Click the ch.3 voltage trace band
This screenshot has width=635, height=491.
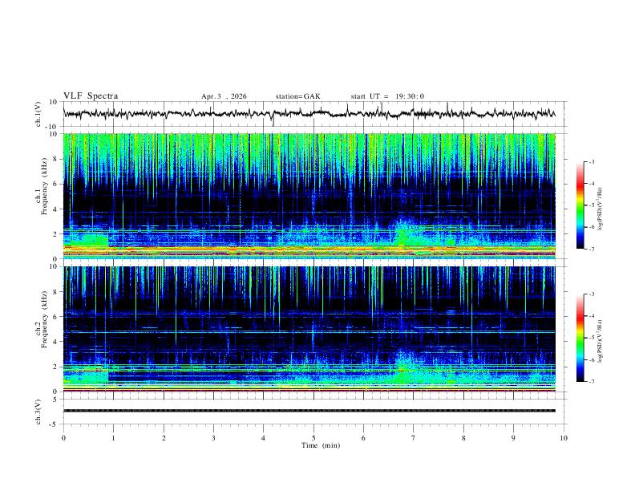click(x=309, y=411)
